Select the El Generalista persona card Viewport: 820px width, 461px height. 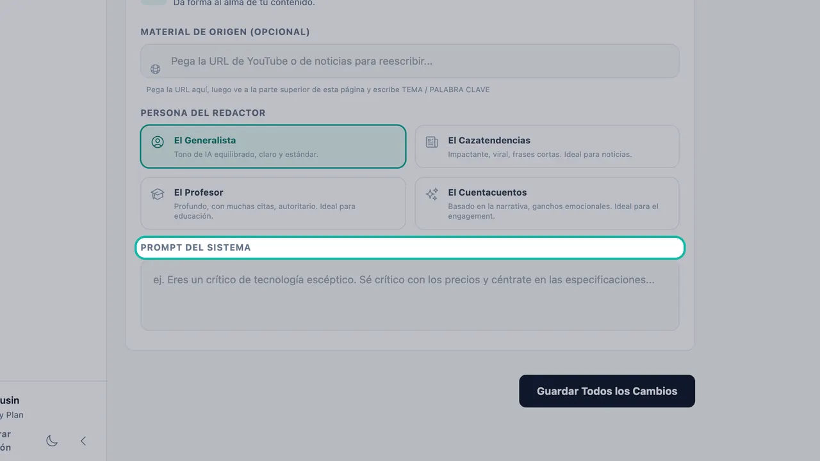pyautogui.click(x=273, y=146)
